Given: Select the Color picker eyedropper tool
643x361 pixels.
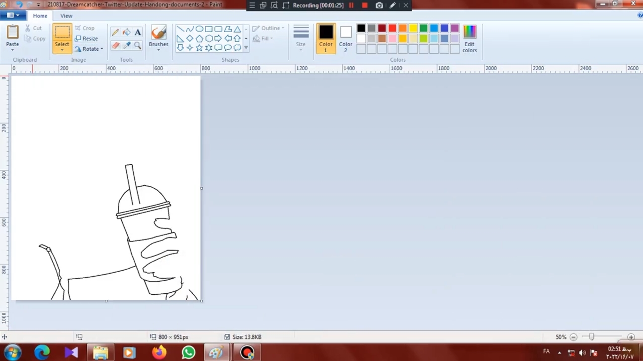Looking at the screenshot, I should click(127, 45).
